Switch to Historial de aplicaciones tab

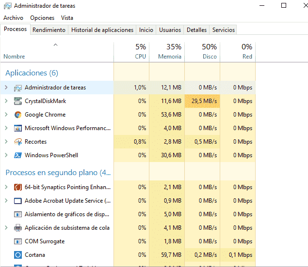pos(102,30)
